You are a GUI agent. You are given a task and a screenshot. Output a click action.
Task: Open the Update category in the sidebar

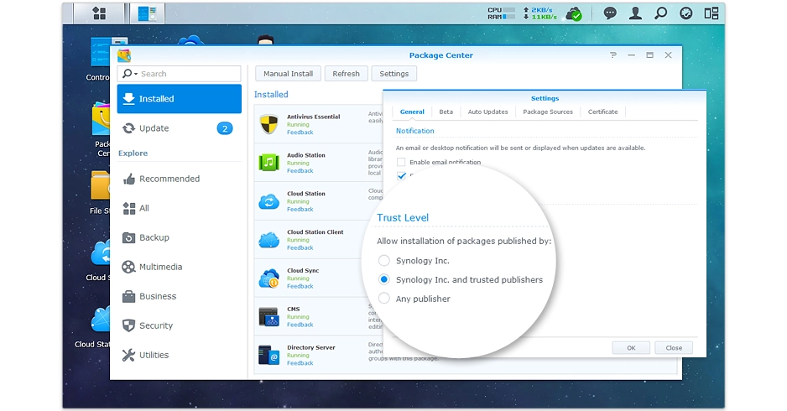coord(180,128)
